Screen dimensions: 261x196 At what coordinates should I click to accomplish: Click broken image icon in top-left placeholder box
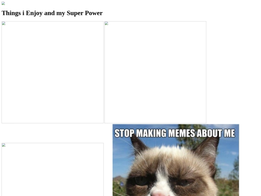(4, 23)
